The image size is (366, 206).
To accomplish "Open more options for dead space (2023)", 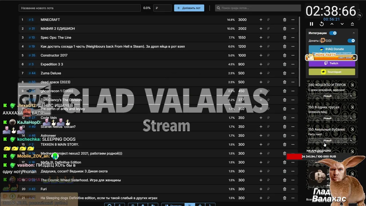I will click(293, 82).
